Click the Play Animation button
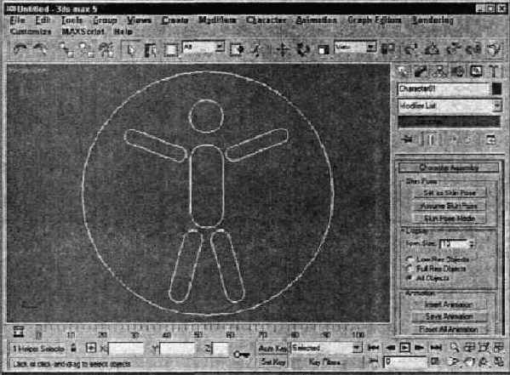510x375 pixels. (404, 348)
